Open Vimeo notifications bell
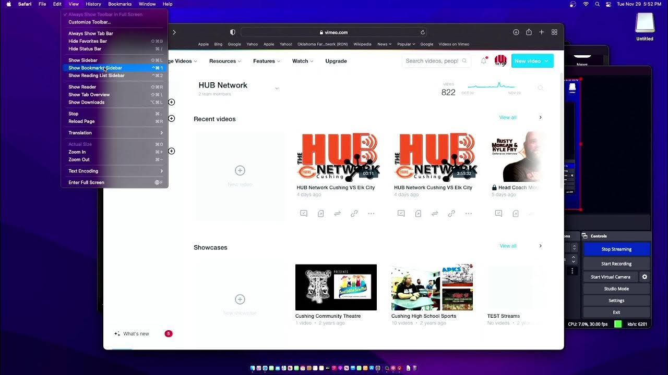The height and width of the screenshot is (375, 668). point(484,61)
